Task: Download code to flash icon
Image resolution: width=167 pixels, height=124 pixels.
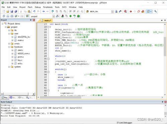Action: coord(27,16)
